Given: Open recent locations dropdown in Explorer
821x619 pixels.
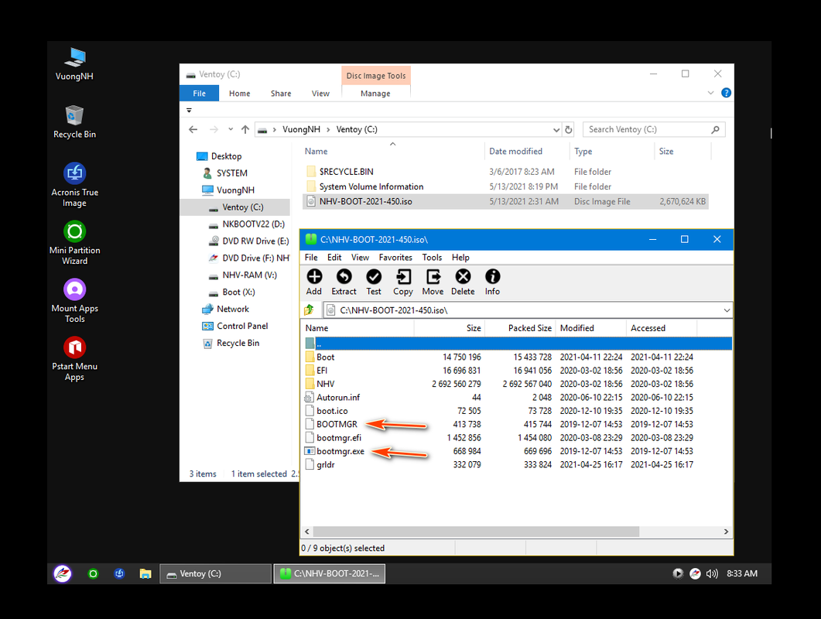Looking at the screenshot, I should (x=231, y=129).
